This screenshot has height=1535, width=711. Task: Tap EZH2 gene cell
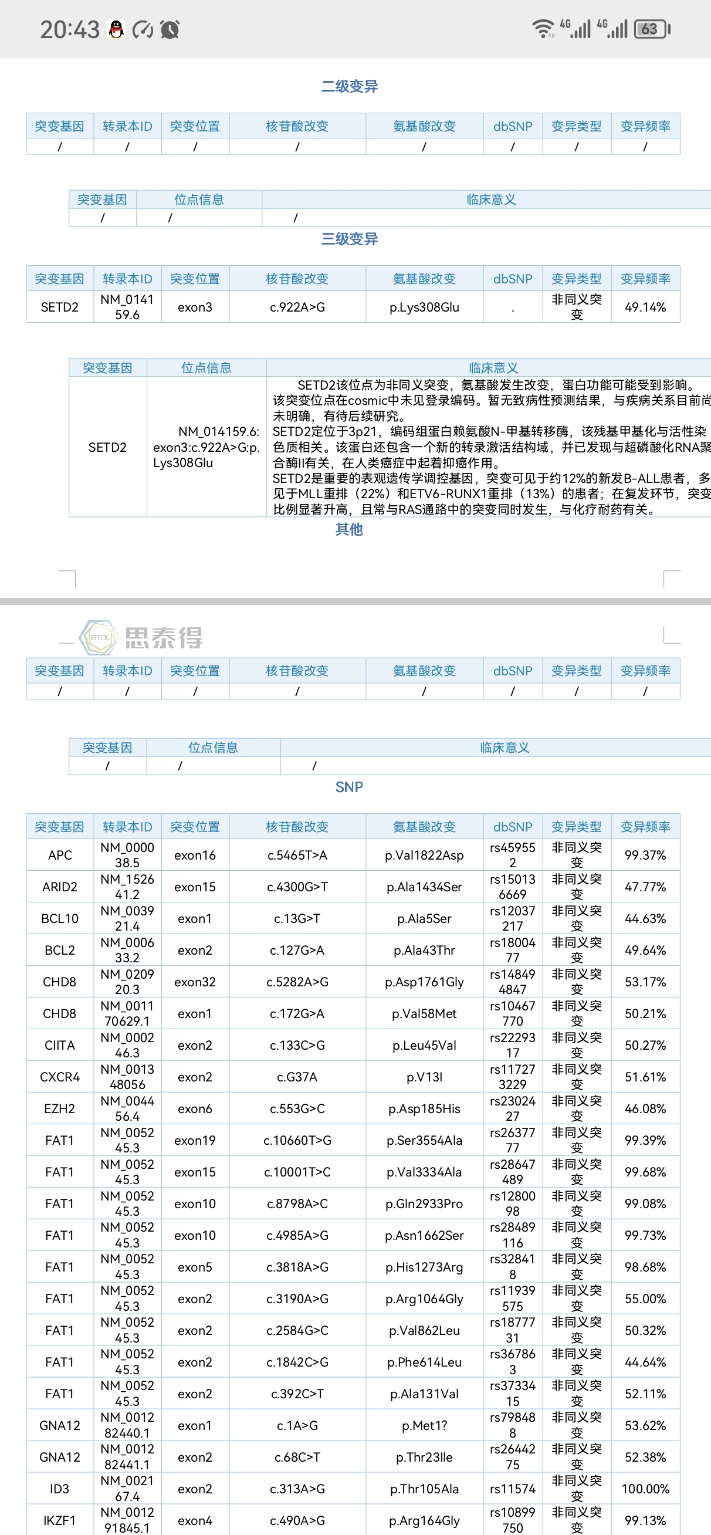(x=60, y=1108)
